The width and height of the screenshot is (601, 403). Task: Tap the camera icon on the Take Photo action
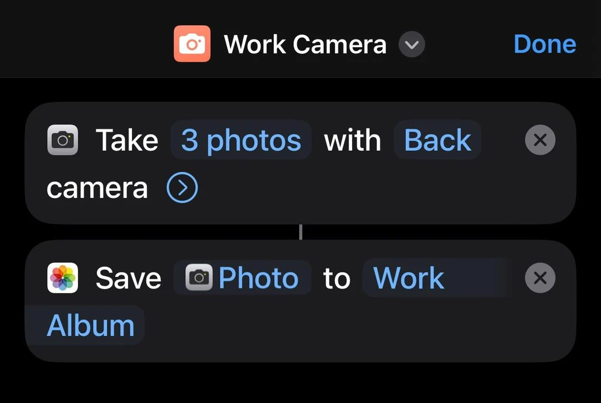(x=62, y=140)
